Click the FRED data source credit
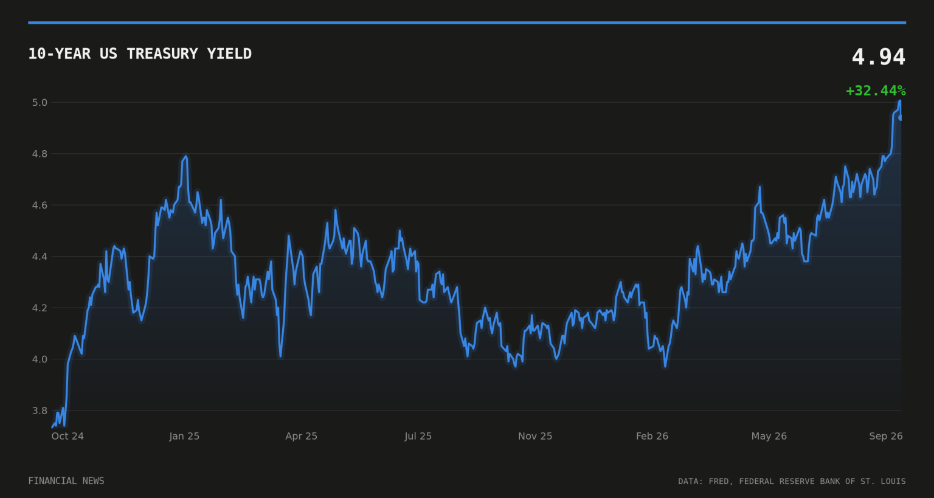This screenshot has height=498, width=934. click(x=792, y=481)
